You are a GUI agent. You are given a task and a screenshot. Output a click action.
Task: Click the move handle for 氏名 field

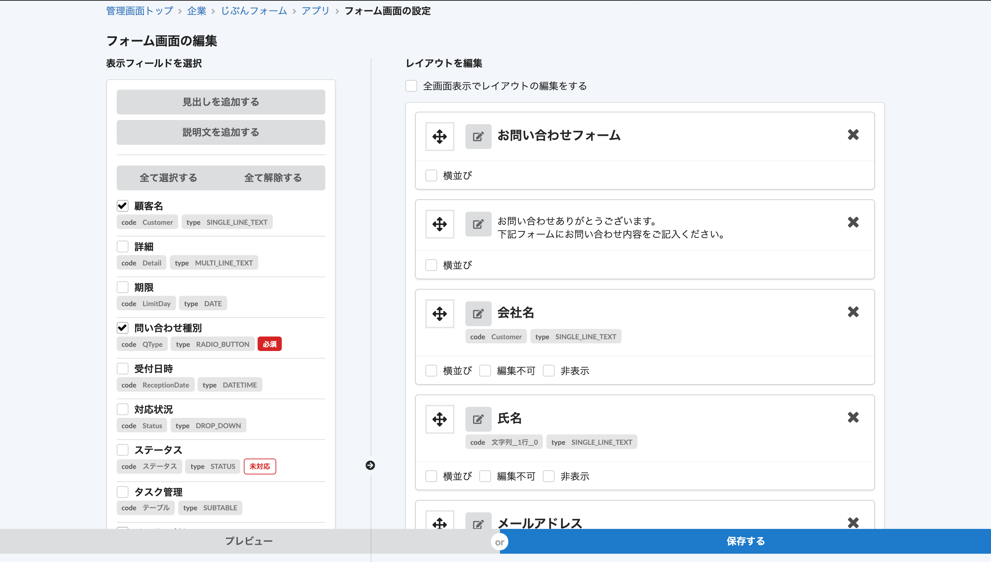[x=440, y=419]
